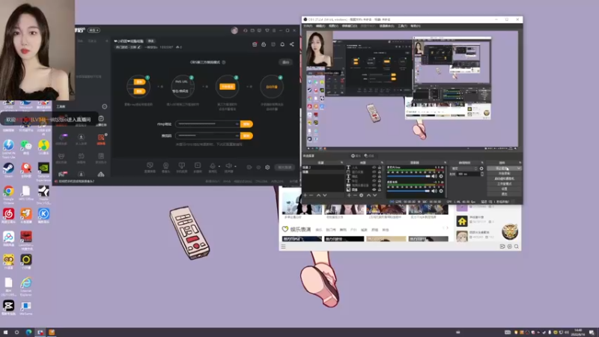
Task: Click the 工作室模式 button in OBS controls
Action: pos(504,183)
